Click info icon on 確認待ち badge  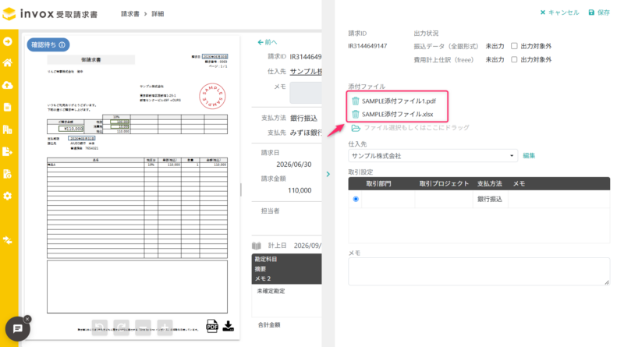[x=62, y=45]
